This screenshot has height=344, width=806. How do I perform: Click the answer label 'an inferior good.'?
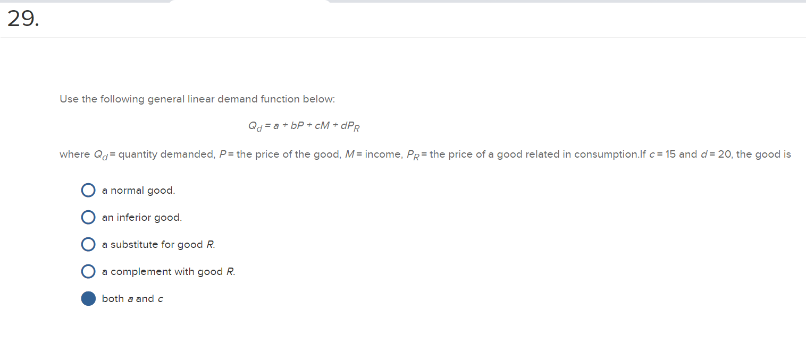click(x=141, y=217)
